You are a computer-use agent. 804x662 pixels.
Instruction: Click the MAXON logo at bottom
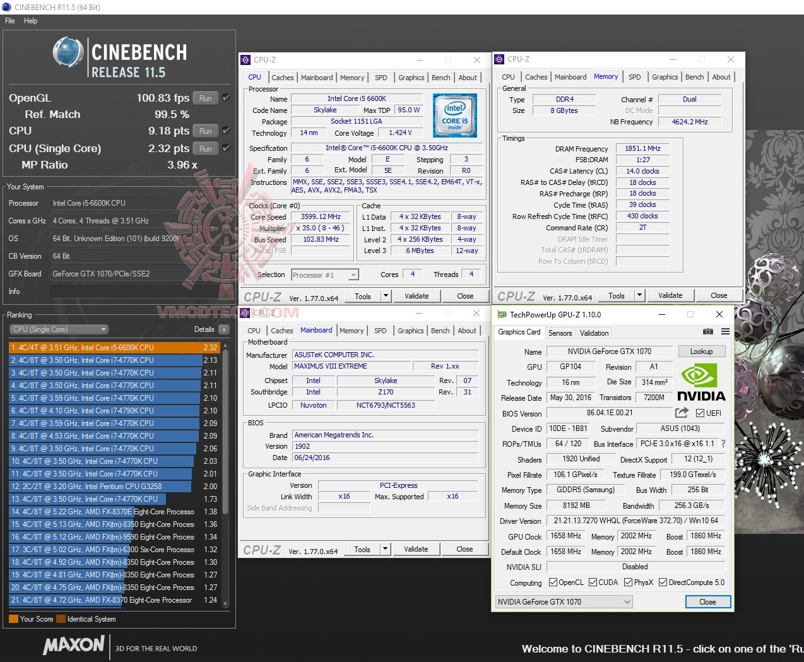73,644
